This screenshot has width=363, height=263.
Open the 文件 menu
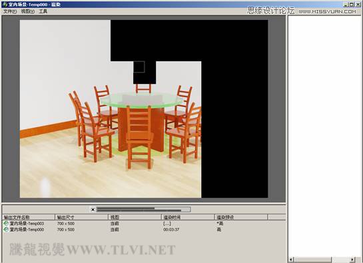tap(10, 11)
